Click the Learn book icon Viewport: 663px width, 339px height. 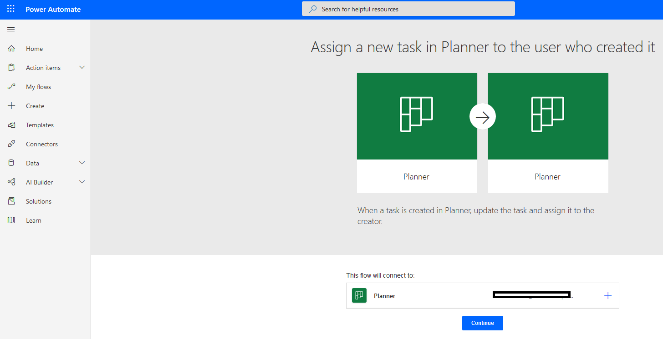[x=11, y=220]
